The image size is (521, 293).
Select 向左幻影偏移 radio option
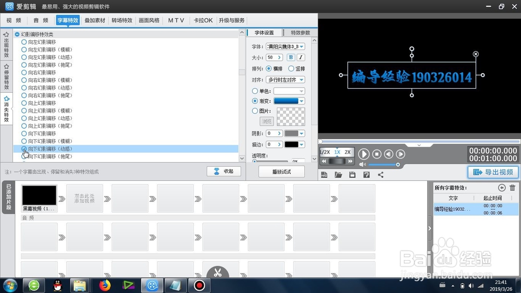click(x=24, y=42)
